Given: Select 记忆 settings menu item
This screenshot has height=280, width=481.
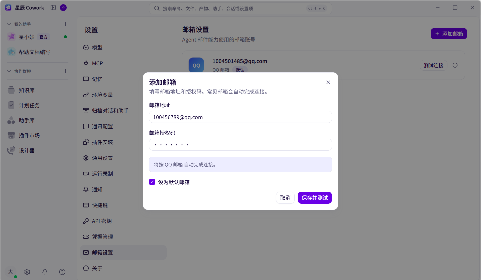Looking at the screenshot, I should (123, 79).
